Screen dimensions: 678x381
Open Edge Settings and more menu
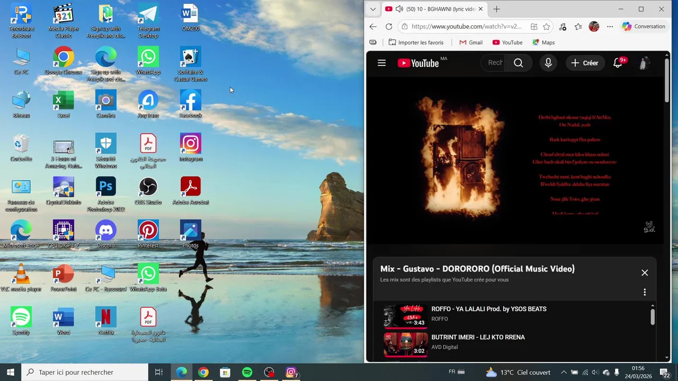610,26
